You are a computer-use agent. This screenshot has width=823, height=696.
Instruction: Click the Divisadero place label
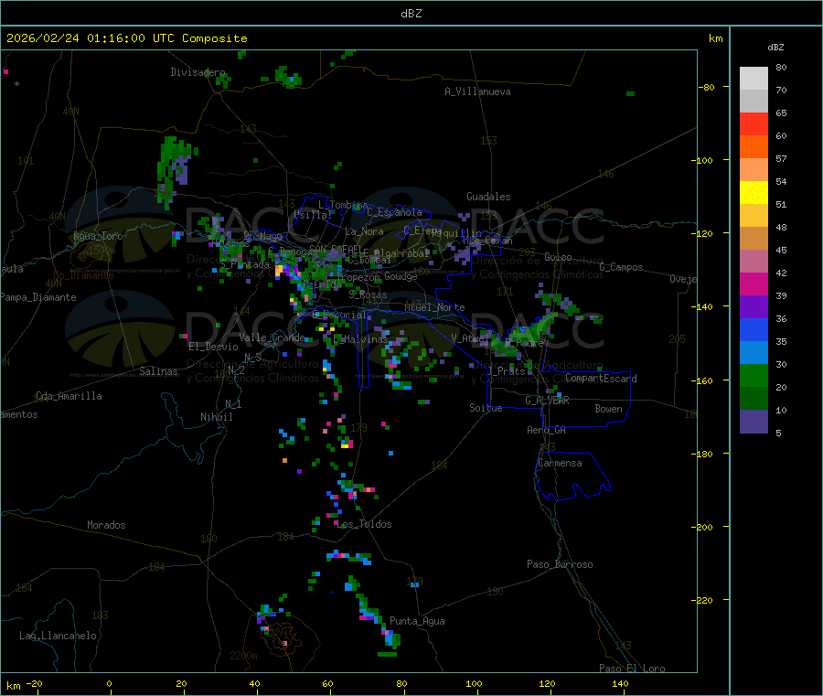pos(198,72)
